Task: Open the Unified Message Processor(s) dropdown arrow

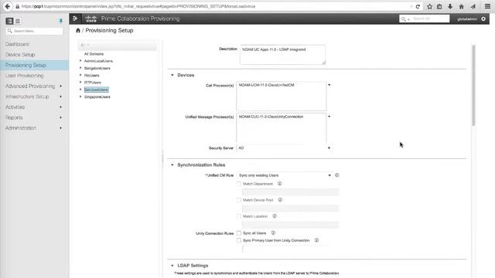Action: pos(329,117)
